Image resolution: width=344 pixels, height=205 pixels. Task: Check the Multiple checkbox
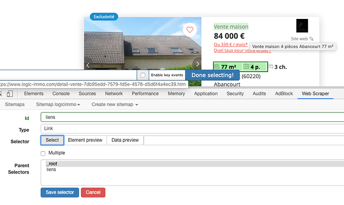pyautogui.click(x=43, y=153)
